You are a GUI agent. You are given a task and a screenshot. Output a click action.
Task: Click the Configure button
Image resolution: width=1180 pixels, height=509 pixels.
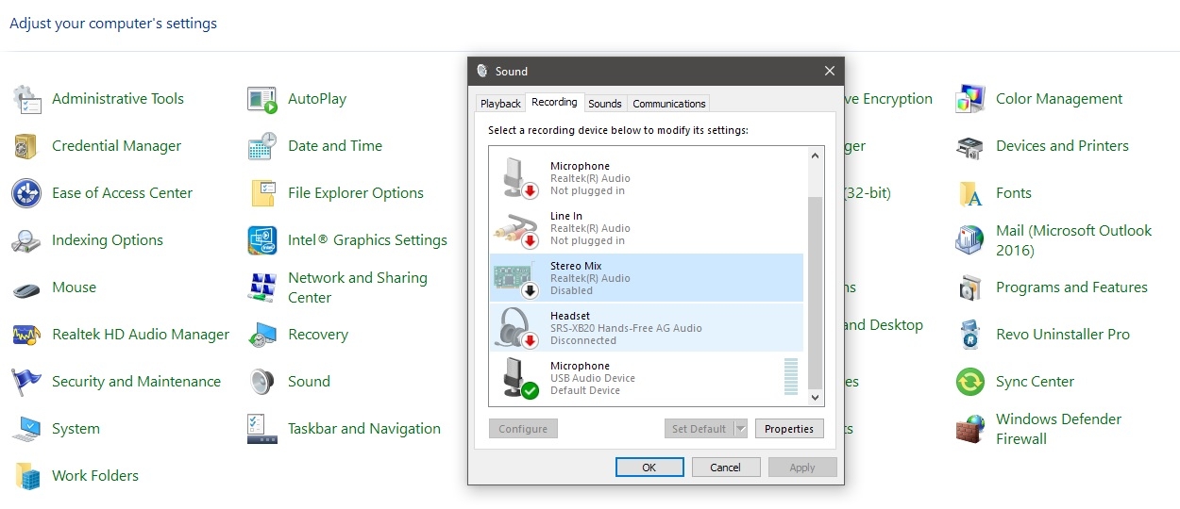(523, 429)
